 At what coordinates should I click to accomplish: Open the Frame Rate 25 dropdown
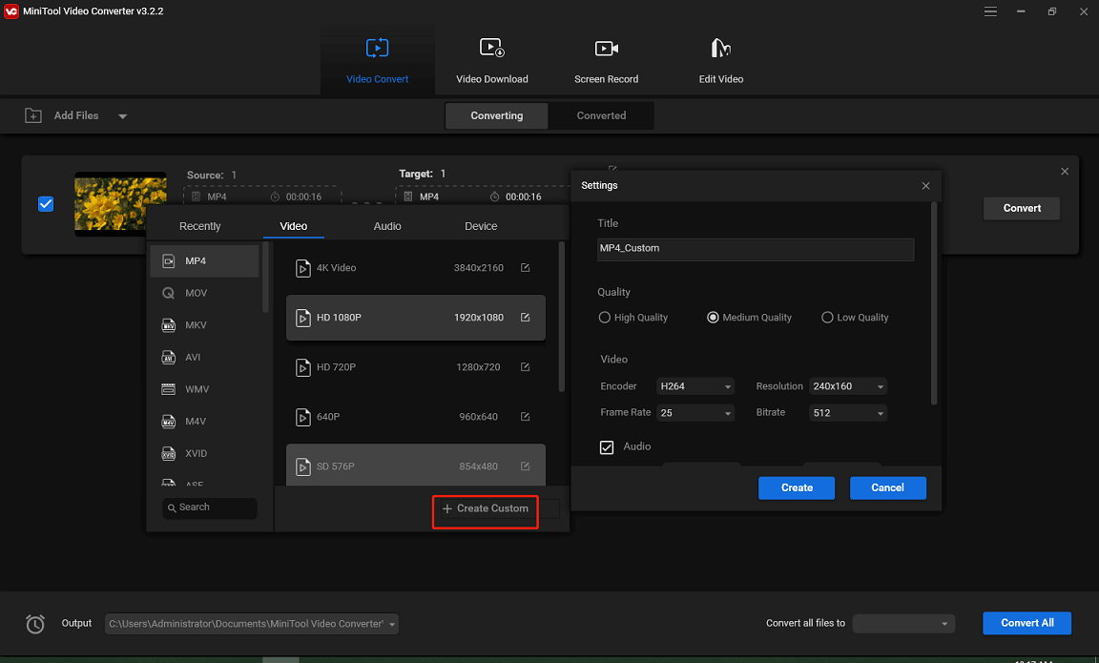click(695, 413)
